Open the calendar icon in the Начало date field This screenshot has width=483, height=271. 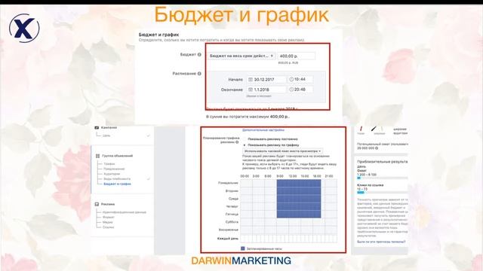coord(251,80)
